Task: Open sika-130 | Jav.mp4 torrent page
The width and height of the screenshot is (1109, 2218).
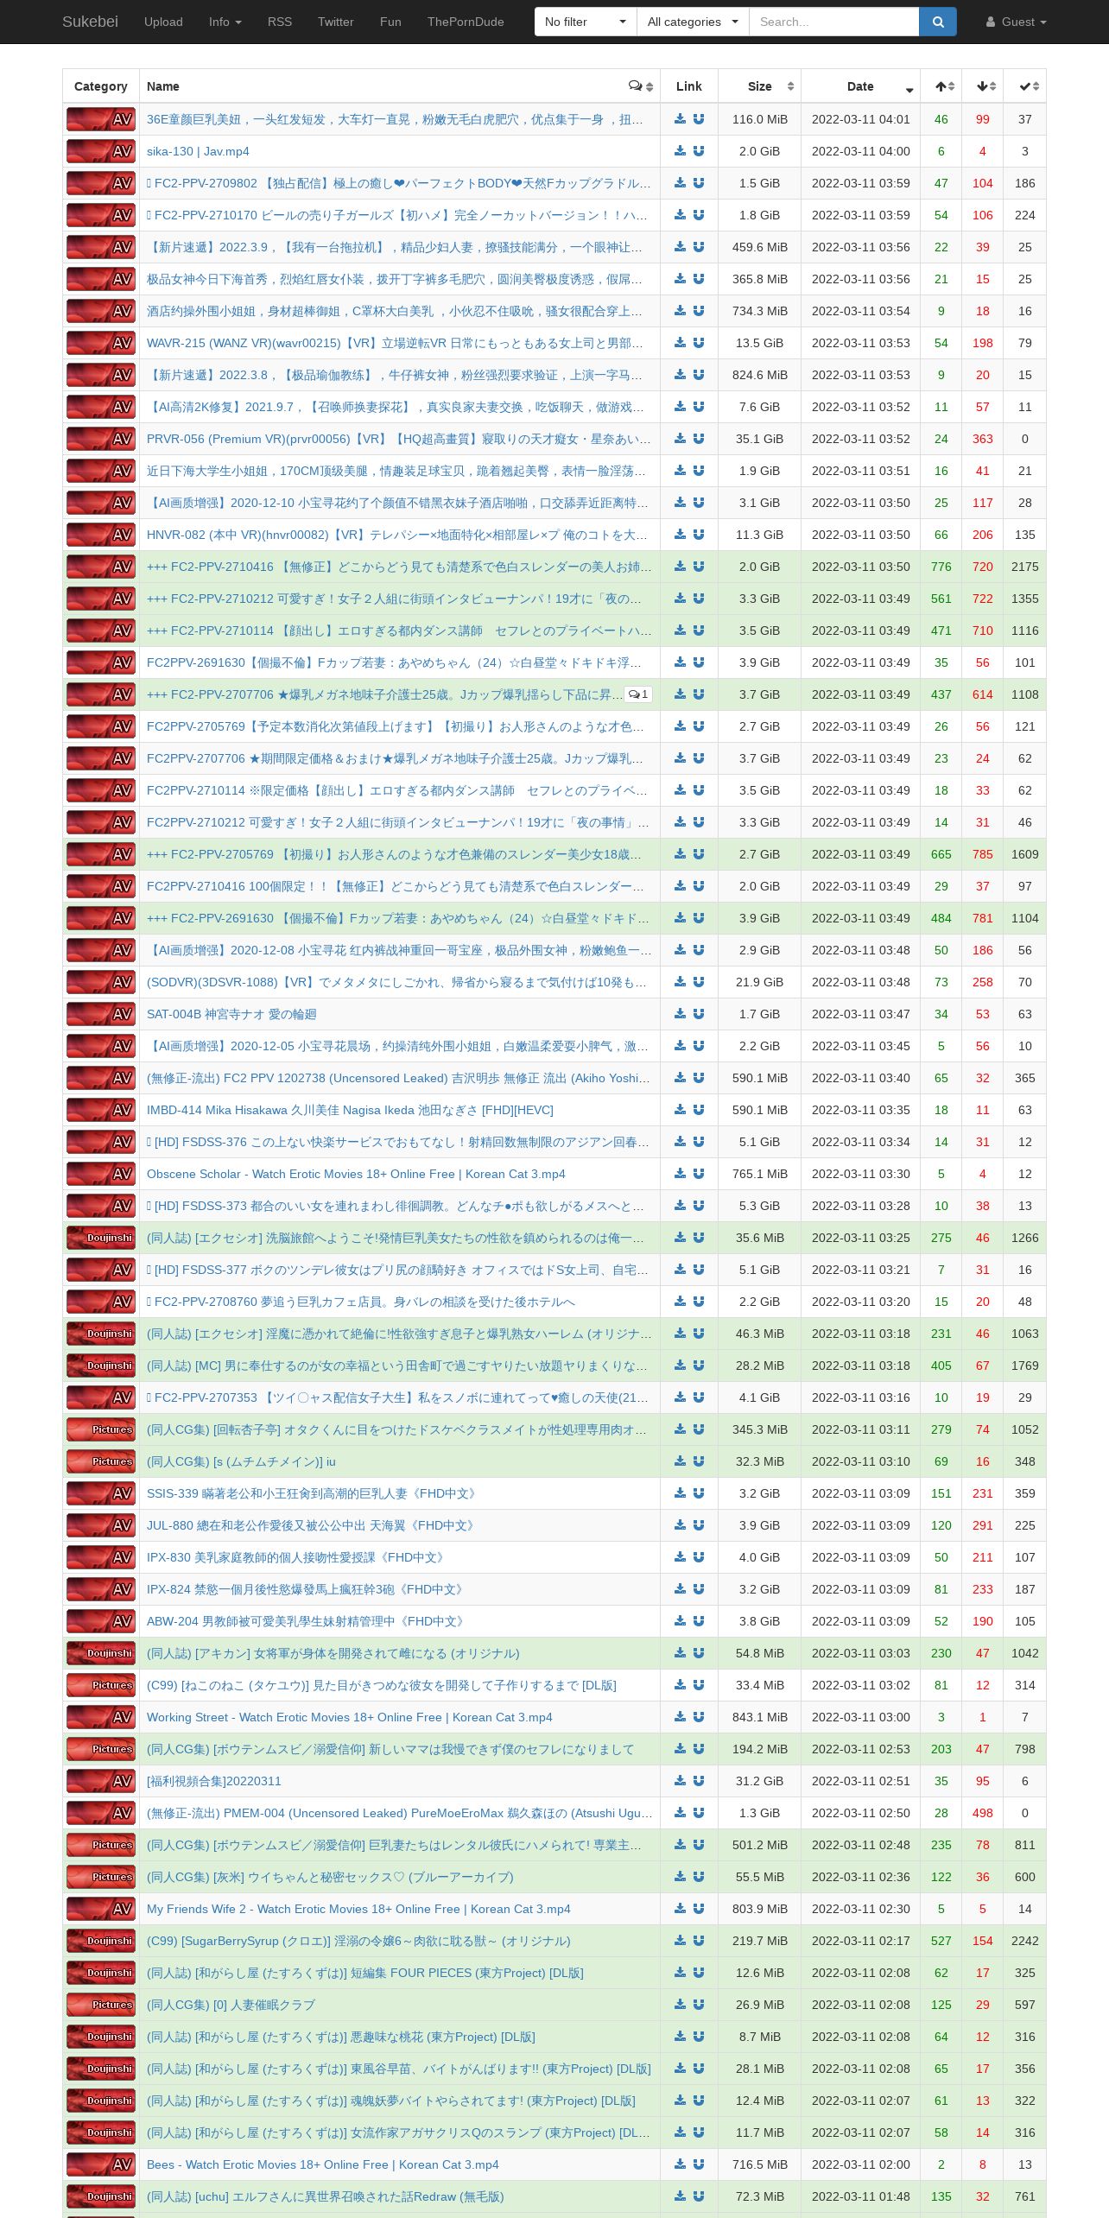Action: 198,151
